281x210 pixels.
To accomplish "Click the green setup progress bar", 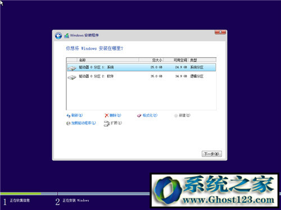I will (21, 194).
